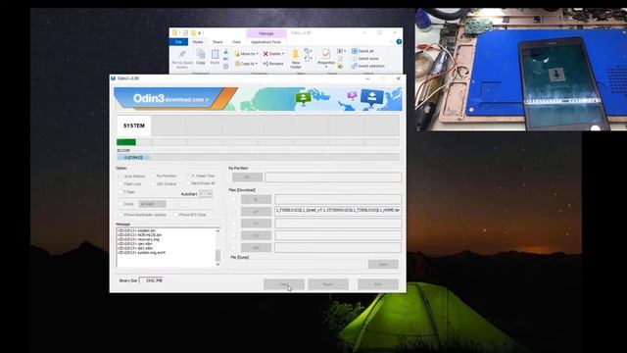Switch to the View tab in Explorer
This screenshot has height=353, width=627.
236,41
